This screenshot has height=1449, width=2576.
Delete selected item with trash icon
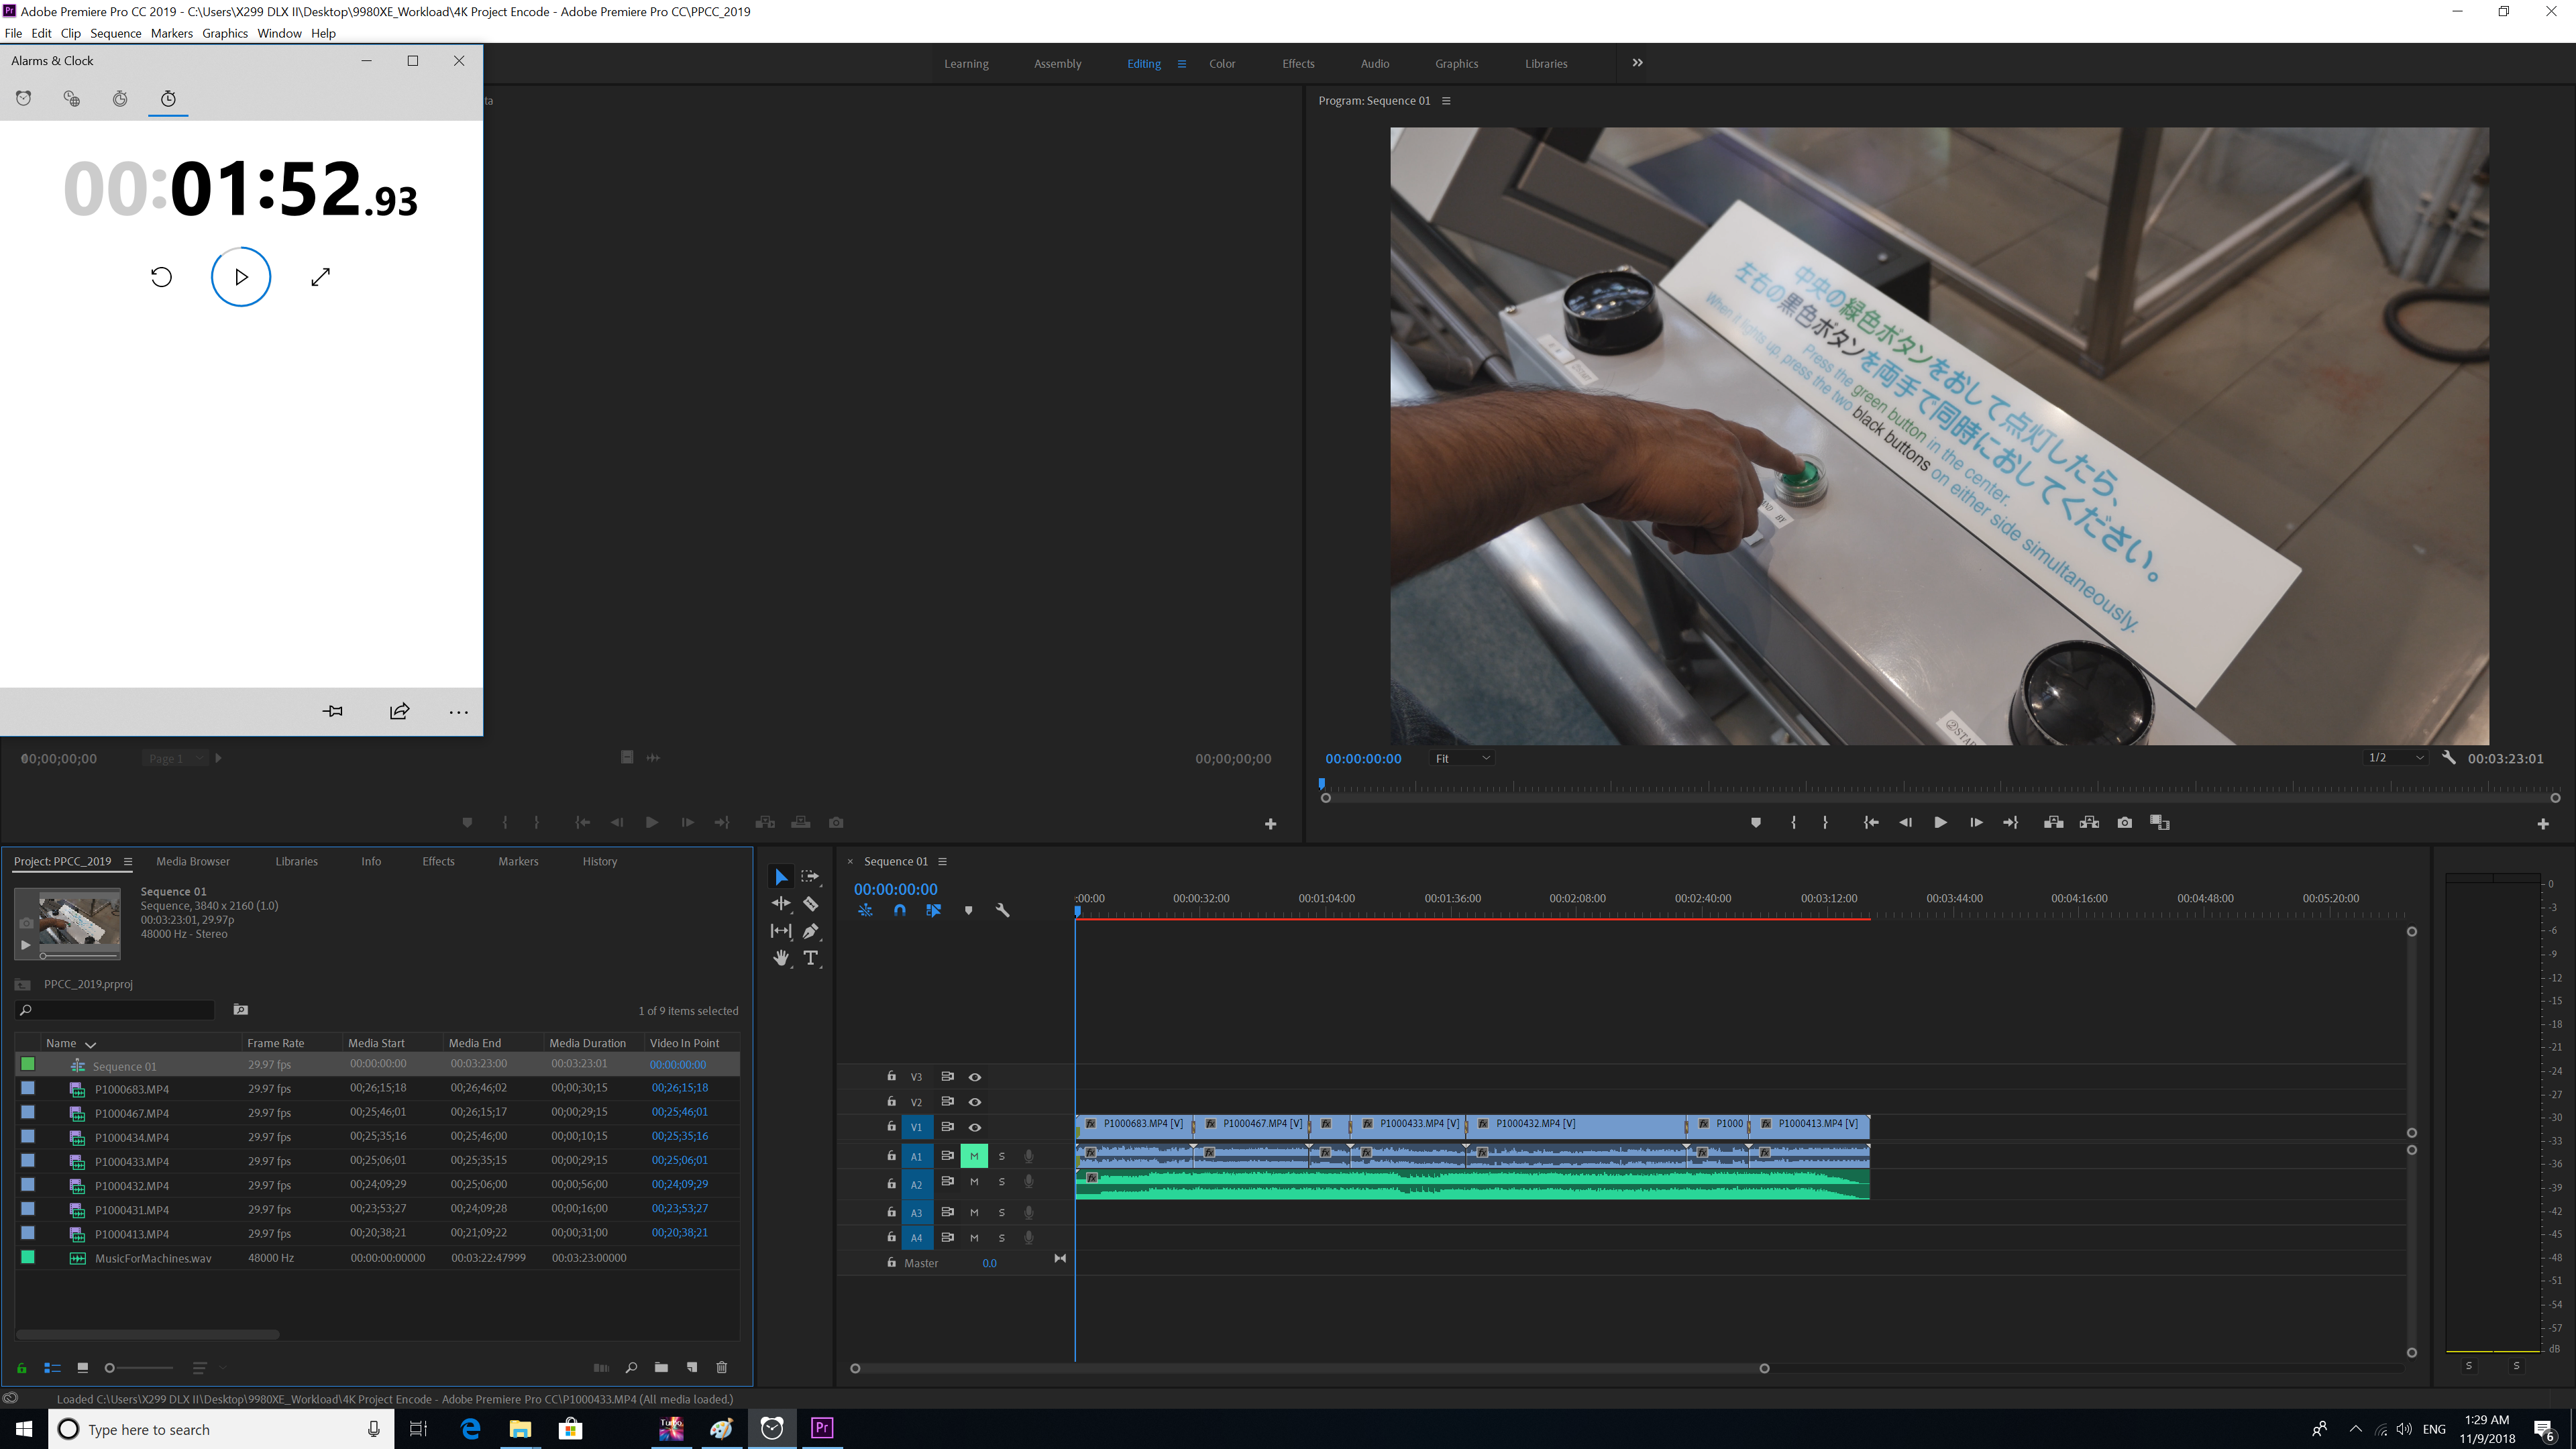click(x=721, y=1367)
